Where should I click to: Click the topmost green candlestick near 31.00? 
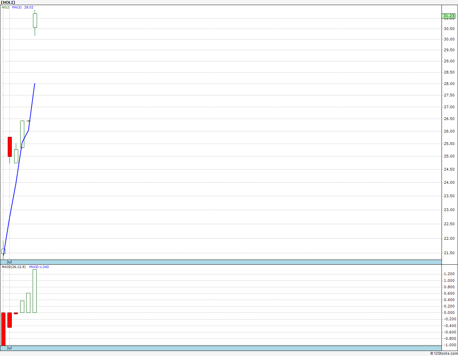[x=35, y=20]
